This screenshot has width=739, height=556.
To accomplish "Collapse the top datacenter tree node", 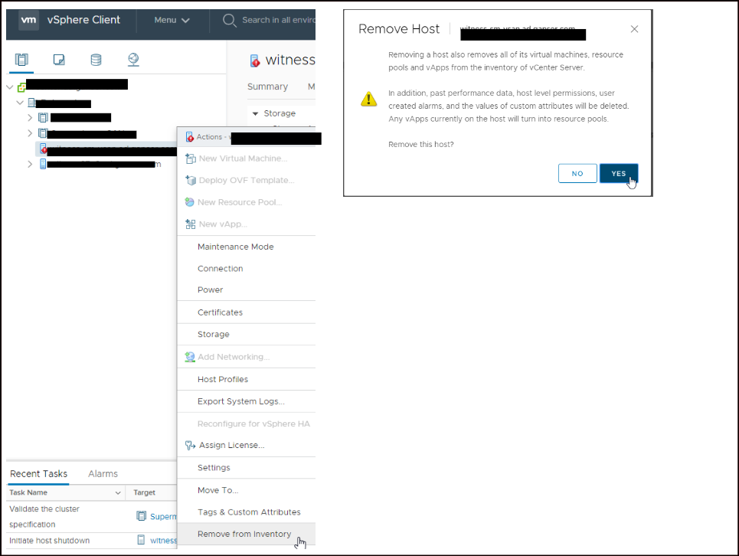I will click(10, 87).
